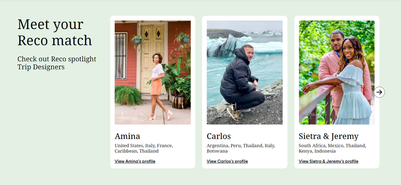Click Amina's destinations list text
Screen dimensions: 401x185
(x=144, y=148)
